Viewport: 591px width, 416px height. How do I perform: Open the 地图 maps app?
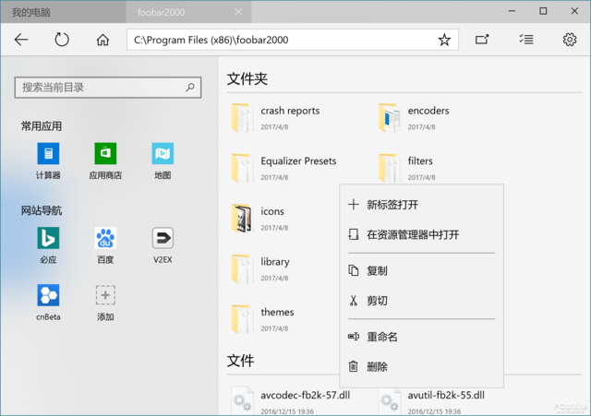click(x=163, y=160)
